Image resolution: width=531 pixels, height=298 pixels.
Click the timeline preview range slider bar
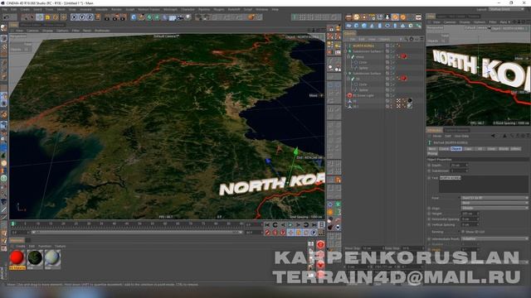click(136, 233)
